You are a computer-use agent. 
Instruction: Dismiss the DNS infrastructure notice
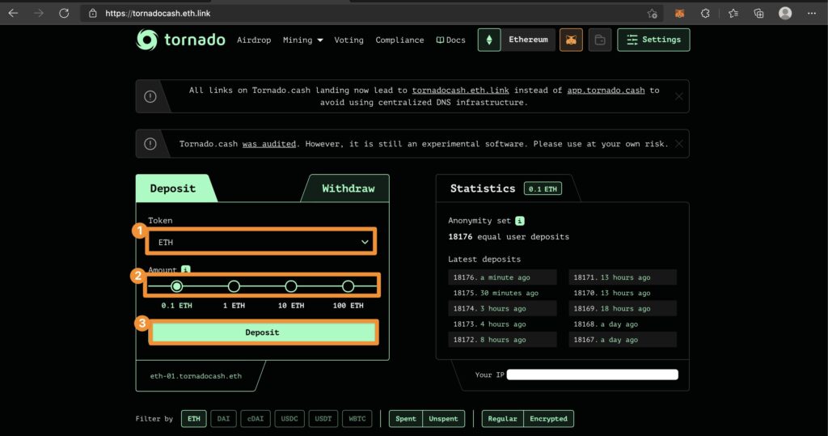click(679, 96)
